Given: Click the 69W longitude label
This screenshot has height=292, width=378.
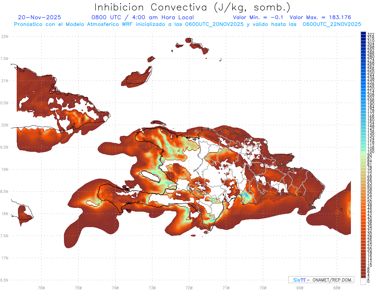Looking at the screenshot, I should tap(300, 288).
